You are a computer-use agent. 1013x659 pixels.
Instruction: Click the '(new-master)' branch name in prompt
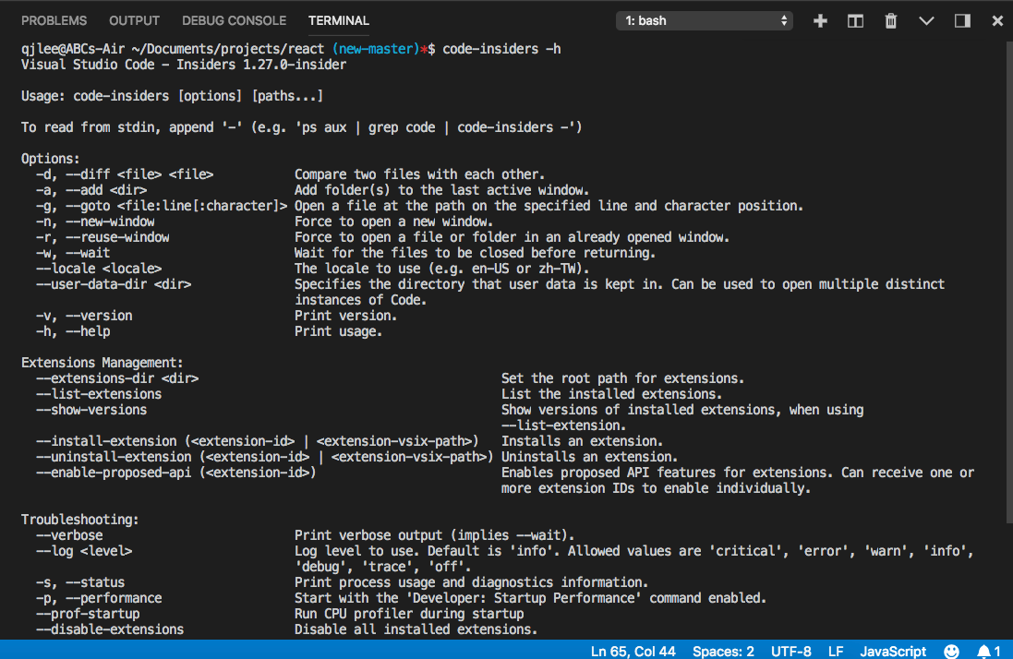tap(376, 49)
